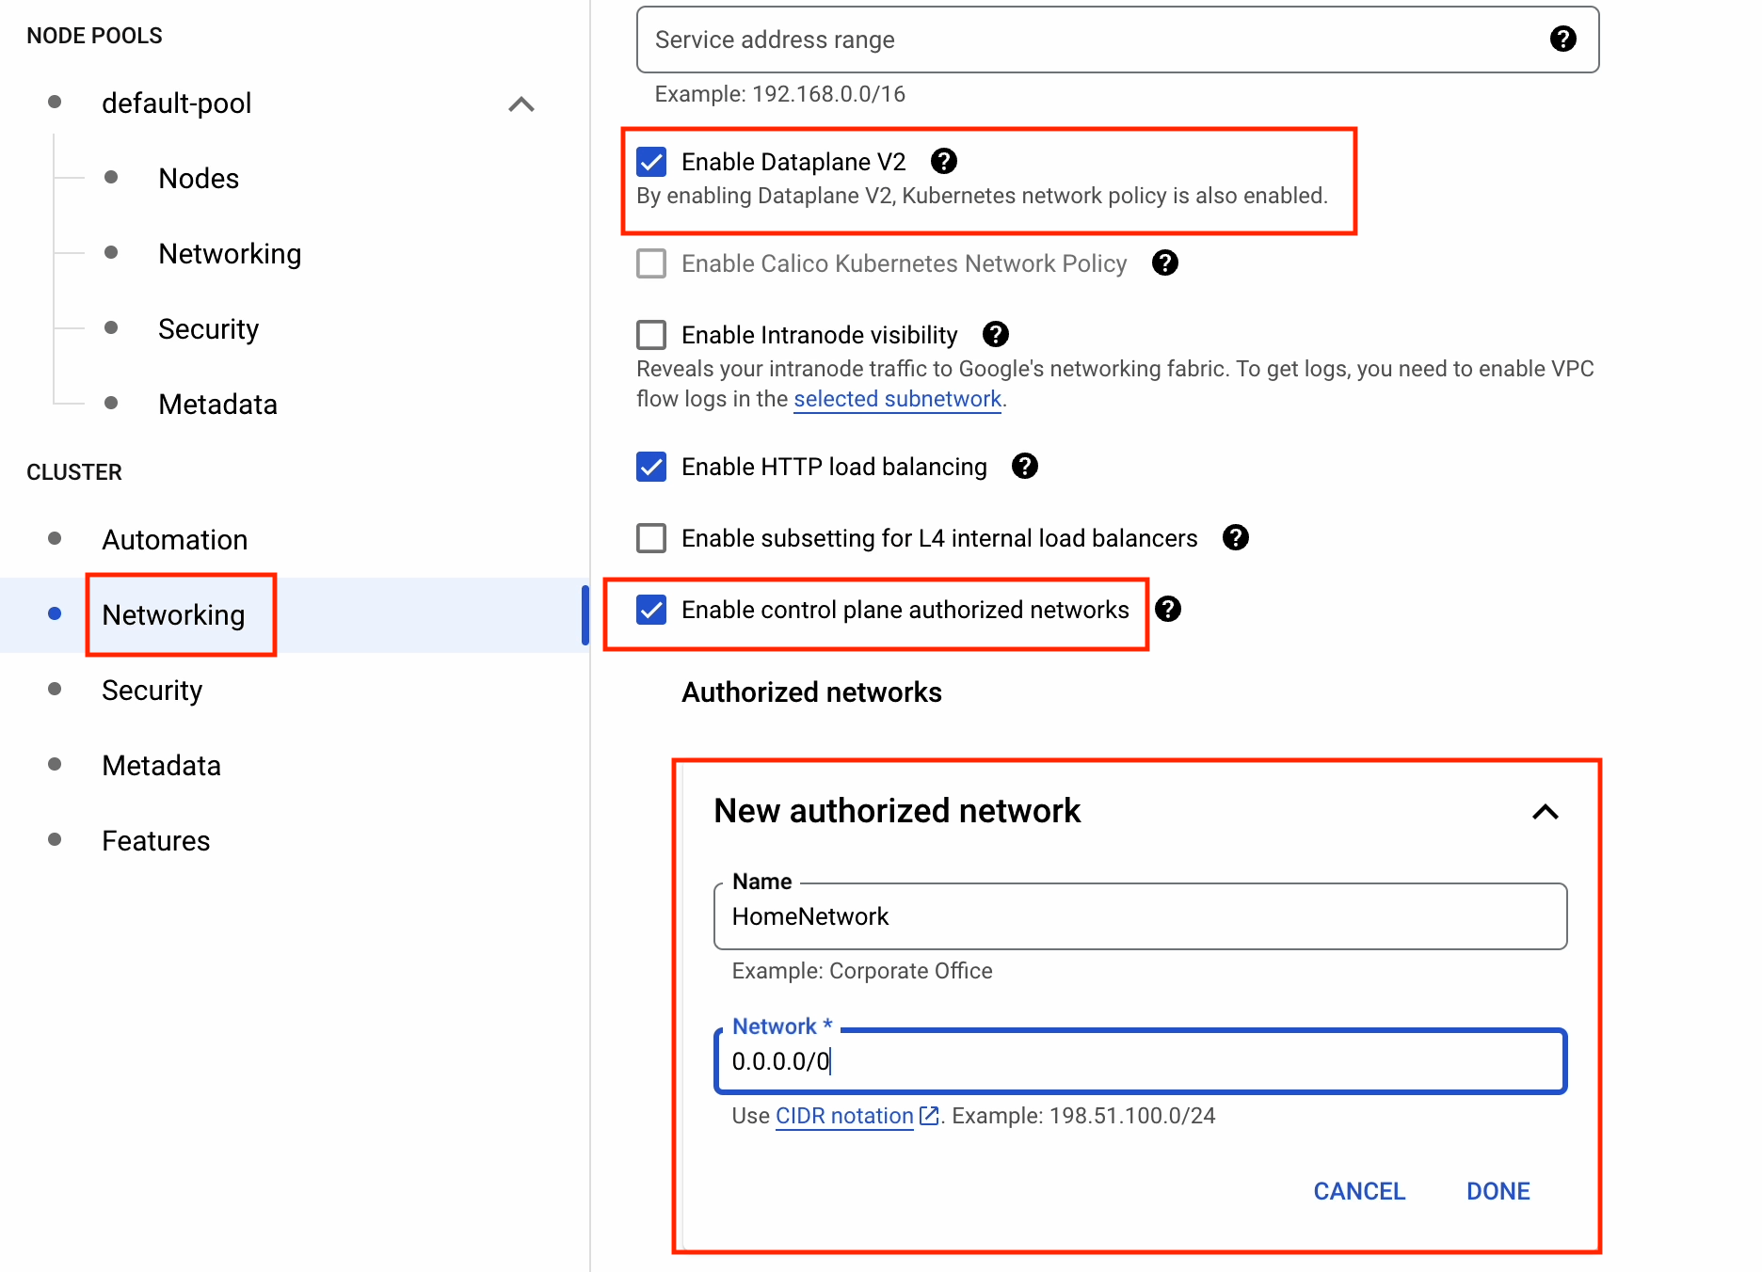Click help icon in Service address range field
Viewport: 1762px width, 1272px height.
click(x=1562, y=40)
